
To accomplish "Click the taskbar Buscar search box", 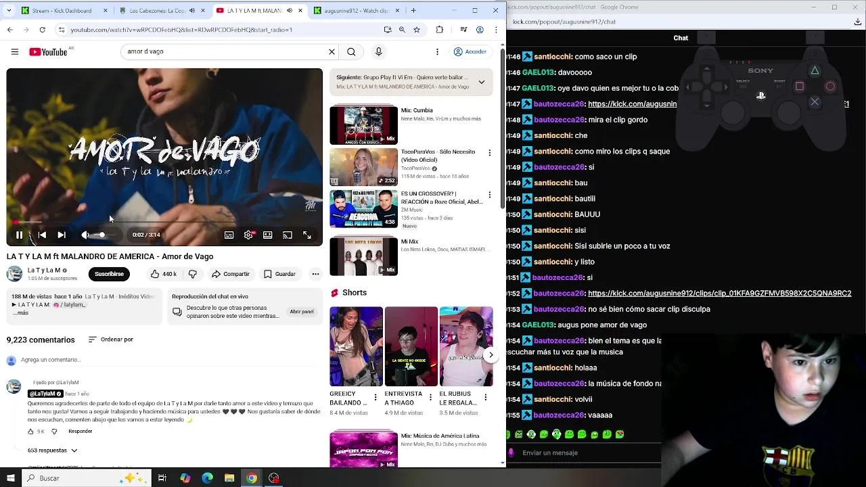I will [x=87, y=478].
